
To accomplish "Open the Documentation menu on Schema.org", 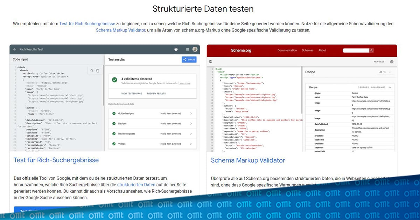I will point(287,50).
